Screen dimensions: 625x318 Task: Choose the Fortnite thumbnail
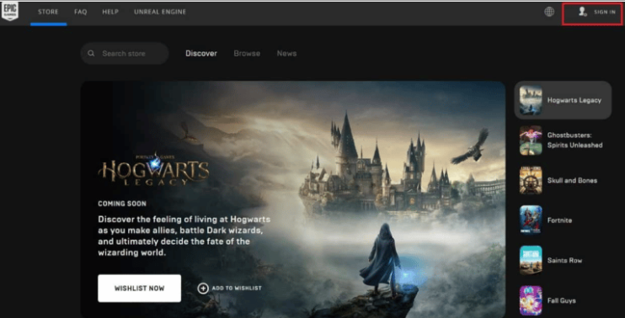tap(531, 220)
